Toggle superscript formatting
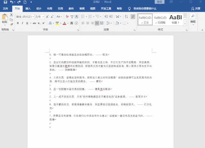The image size is (205, 148). (x=44, y=23)
